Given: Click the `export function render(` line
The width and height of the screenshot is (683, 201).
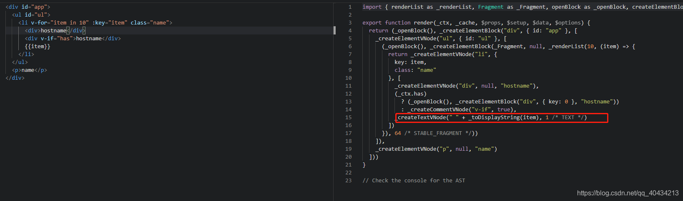Looking at the screenshot, I should pos(476,22).
